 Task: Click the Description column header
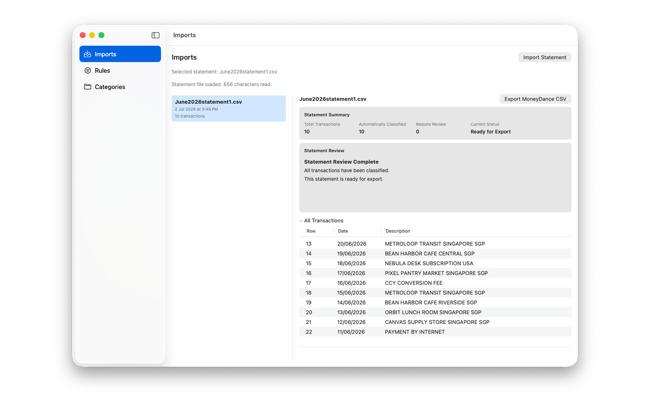[x=398, y=231]
